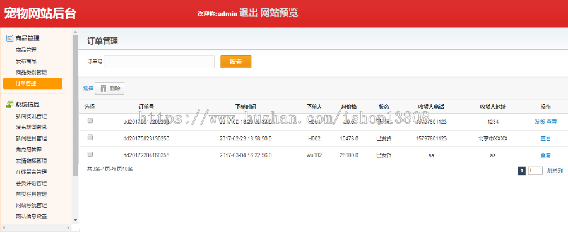568x233 pixels.
Task: Click address 北京市XXXX
Action: coord(493,138)
